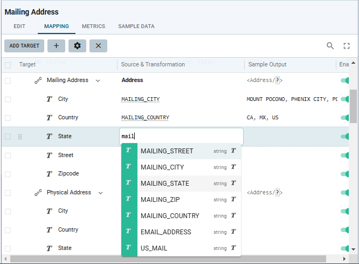Click the Physical Address complex type icon
The width and height of the screenshot is (359, 264).
pos(38,193)
